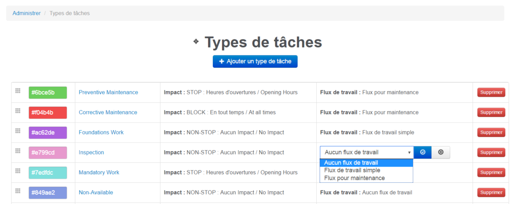Grab the drag handle of Preventive Maintenance row
The image size is (526, 204).
(18, 91)
